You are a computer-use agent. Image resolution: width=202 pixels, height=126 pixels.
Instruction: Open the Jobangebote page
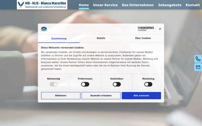coord(170,5)
